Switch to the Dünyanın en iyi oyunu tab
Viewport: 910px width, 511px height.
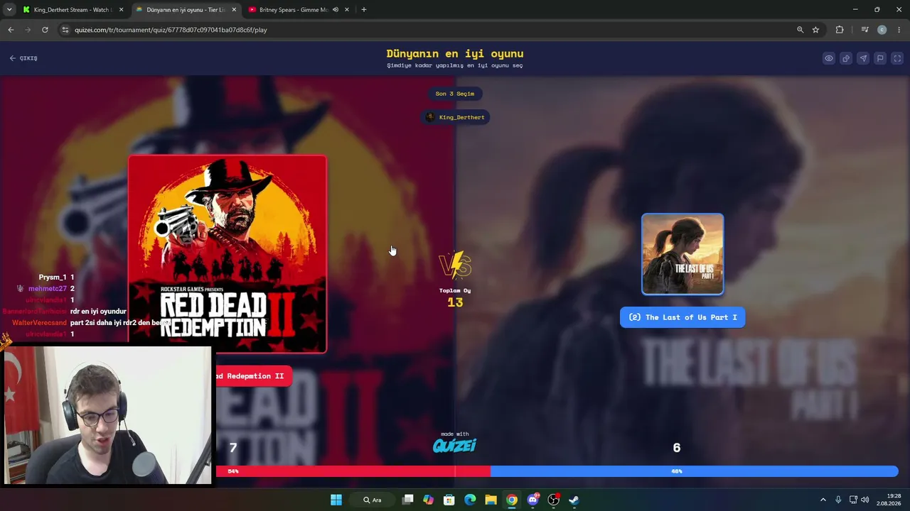(x=186, y=10)
